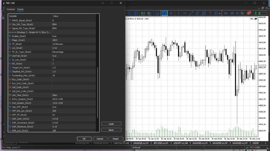Viewport: 270px width, 151px height.
Task: Confirm the dialog with OK
Action: tap(84, 139)
